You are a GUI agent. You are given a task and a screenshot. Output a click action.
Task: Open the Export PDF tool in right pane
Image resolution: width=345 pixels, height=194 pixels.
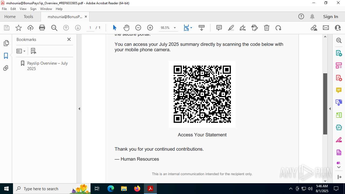click(x=339, y=53)
